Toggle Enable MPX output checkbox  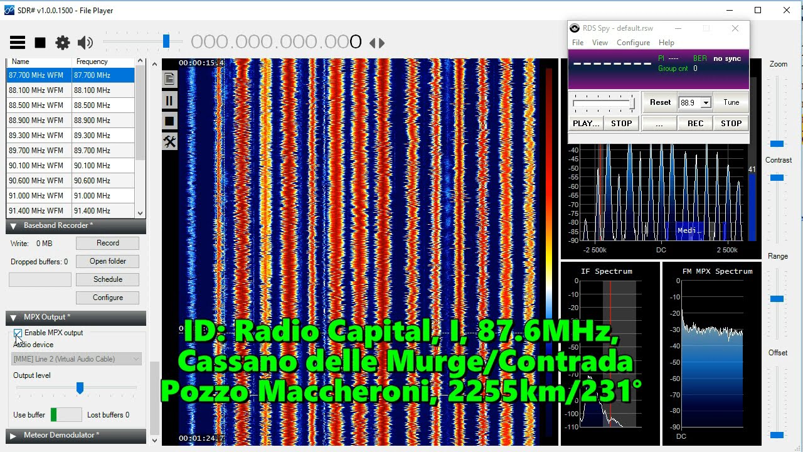point(18,333)
